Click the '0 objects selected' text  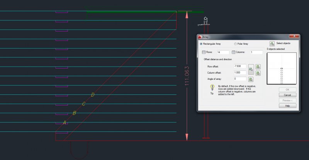click(276, 49)
